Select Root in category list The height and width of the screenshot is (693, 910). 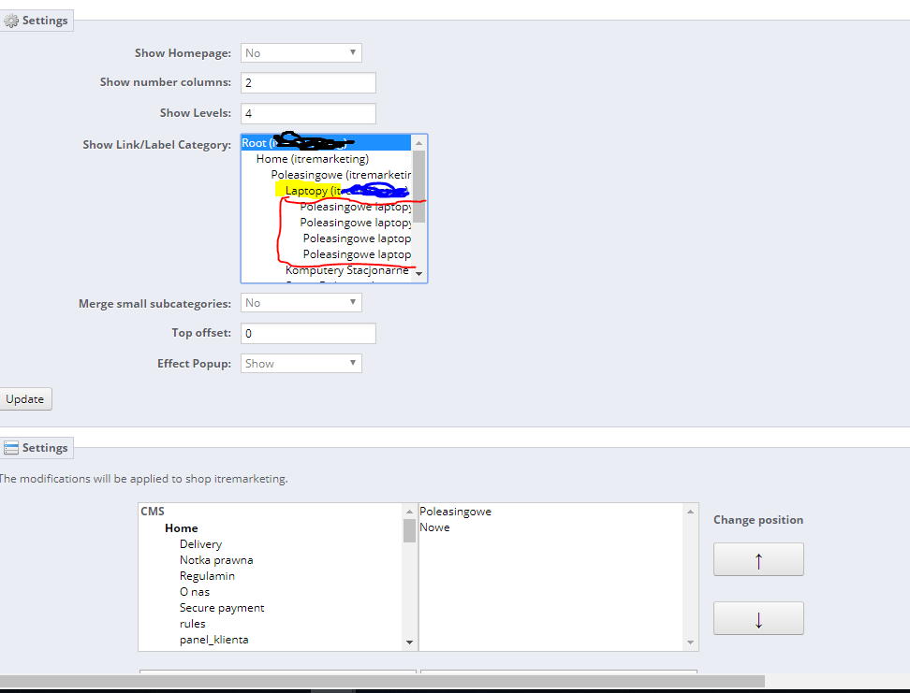[x=326, y=143]
